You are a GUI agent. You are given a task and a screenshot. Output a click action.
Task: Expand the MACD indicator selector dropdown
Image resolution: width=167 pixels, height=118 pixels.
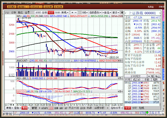pyautogui.click(x=21, y=91)
